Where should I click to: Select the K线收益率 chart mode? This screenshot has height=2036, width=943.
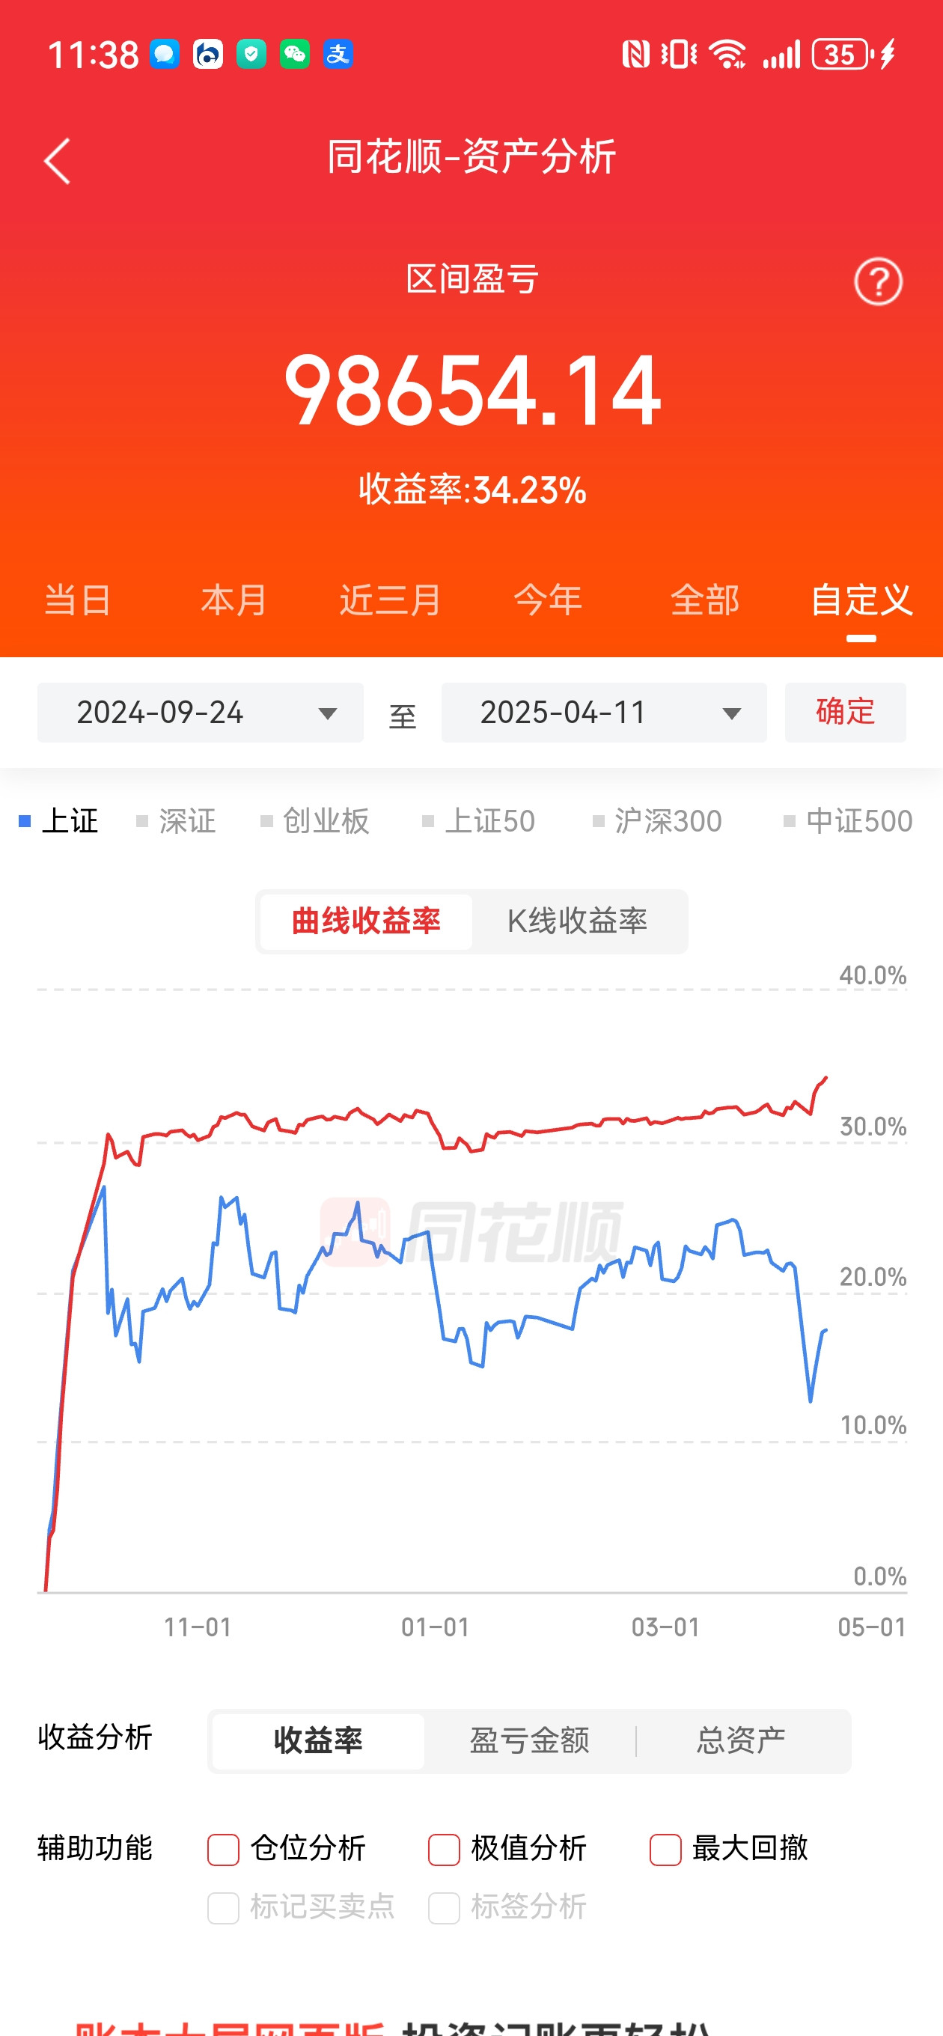point(577,921)
